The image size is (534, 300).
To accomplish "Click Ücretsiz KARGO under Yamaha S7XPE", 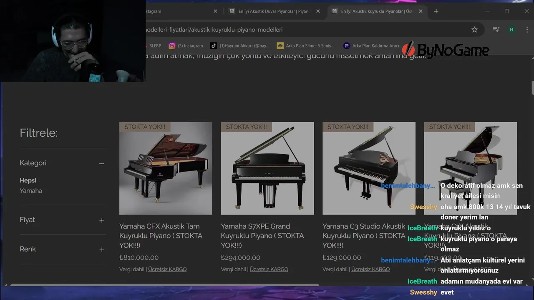I will pyautogui.click(x=269, y=269).
